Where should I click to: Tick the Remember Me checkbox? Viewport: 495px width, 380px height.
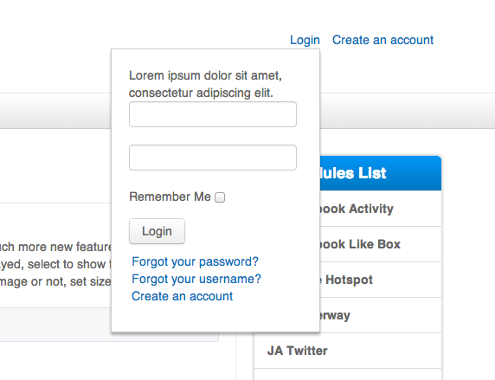click(x=220, y=197)
